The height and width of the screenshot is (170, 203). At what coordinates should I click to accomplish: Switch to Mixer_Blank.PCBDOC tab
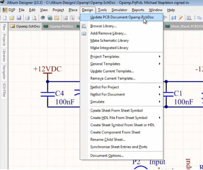pos(184,26)
